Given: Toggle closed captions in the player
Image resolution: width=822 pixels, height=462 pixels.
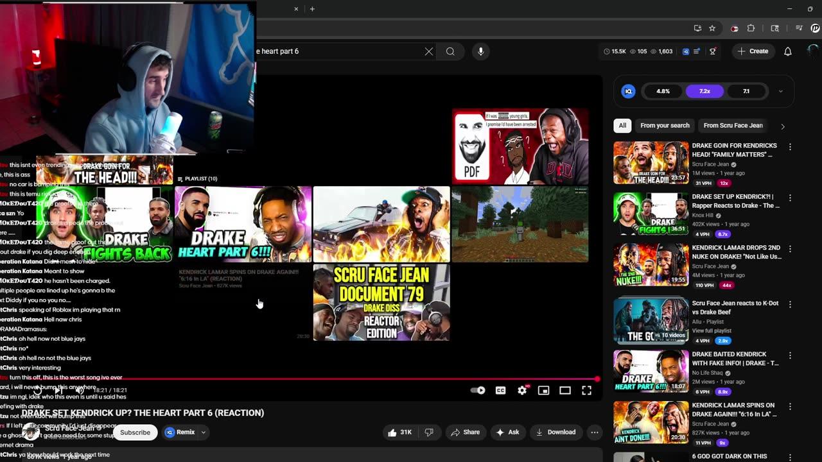Looking at the screenshot, I should pos(500,390).
